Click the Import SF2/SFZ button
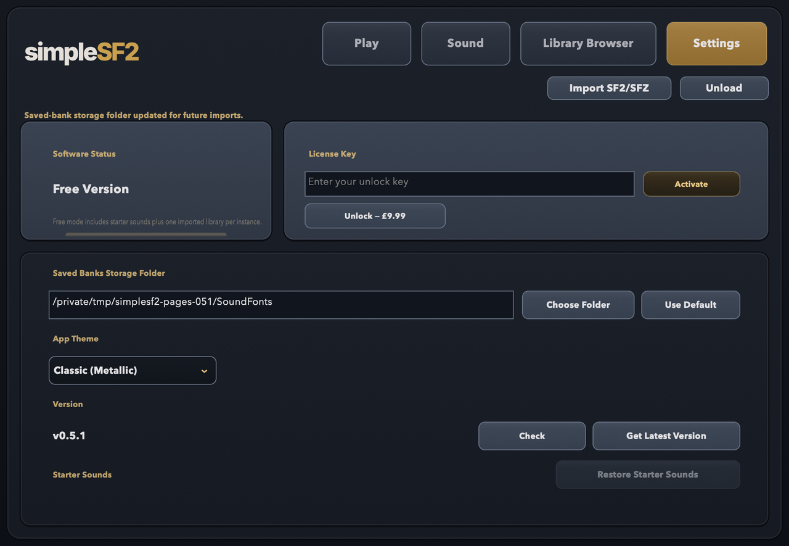The width and height of the screenshot is (789, 546). pyautogui.click(x=609, y=88)
